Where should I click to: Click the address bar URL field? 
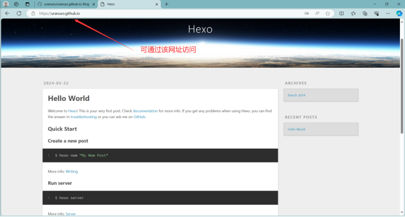[x=153, y=13]
